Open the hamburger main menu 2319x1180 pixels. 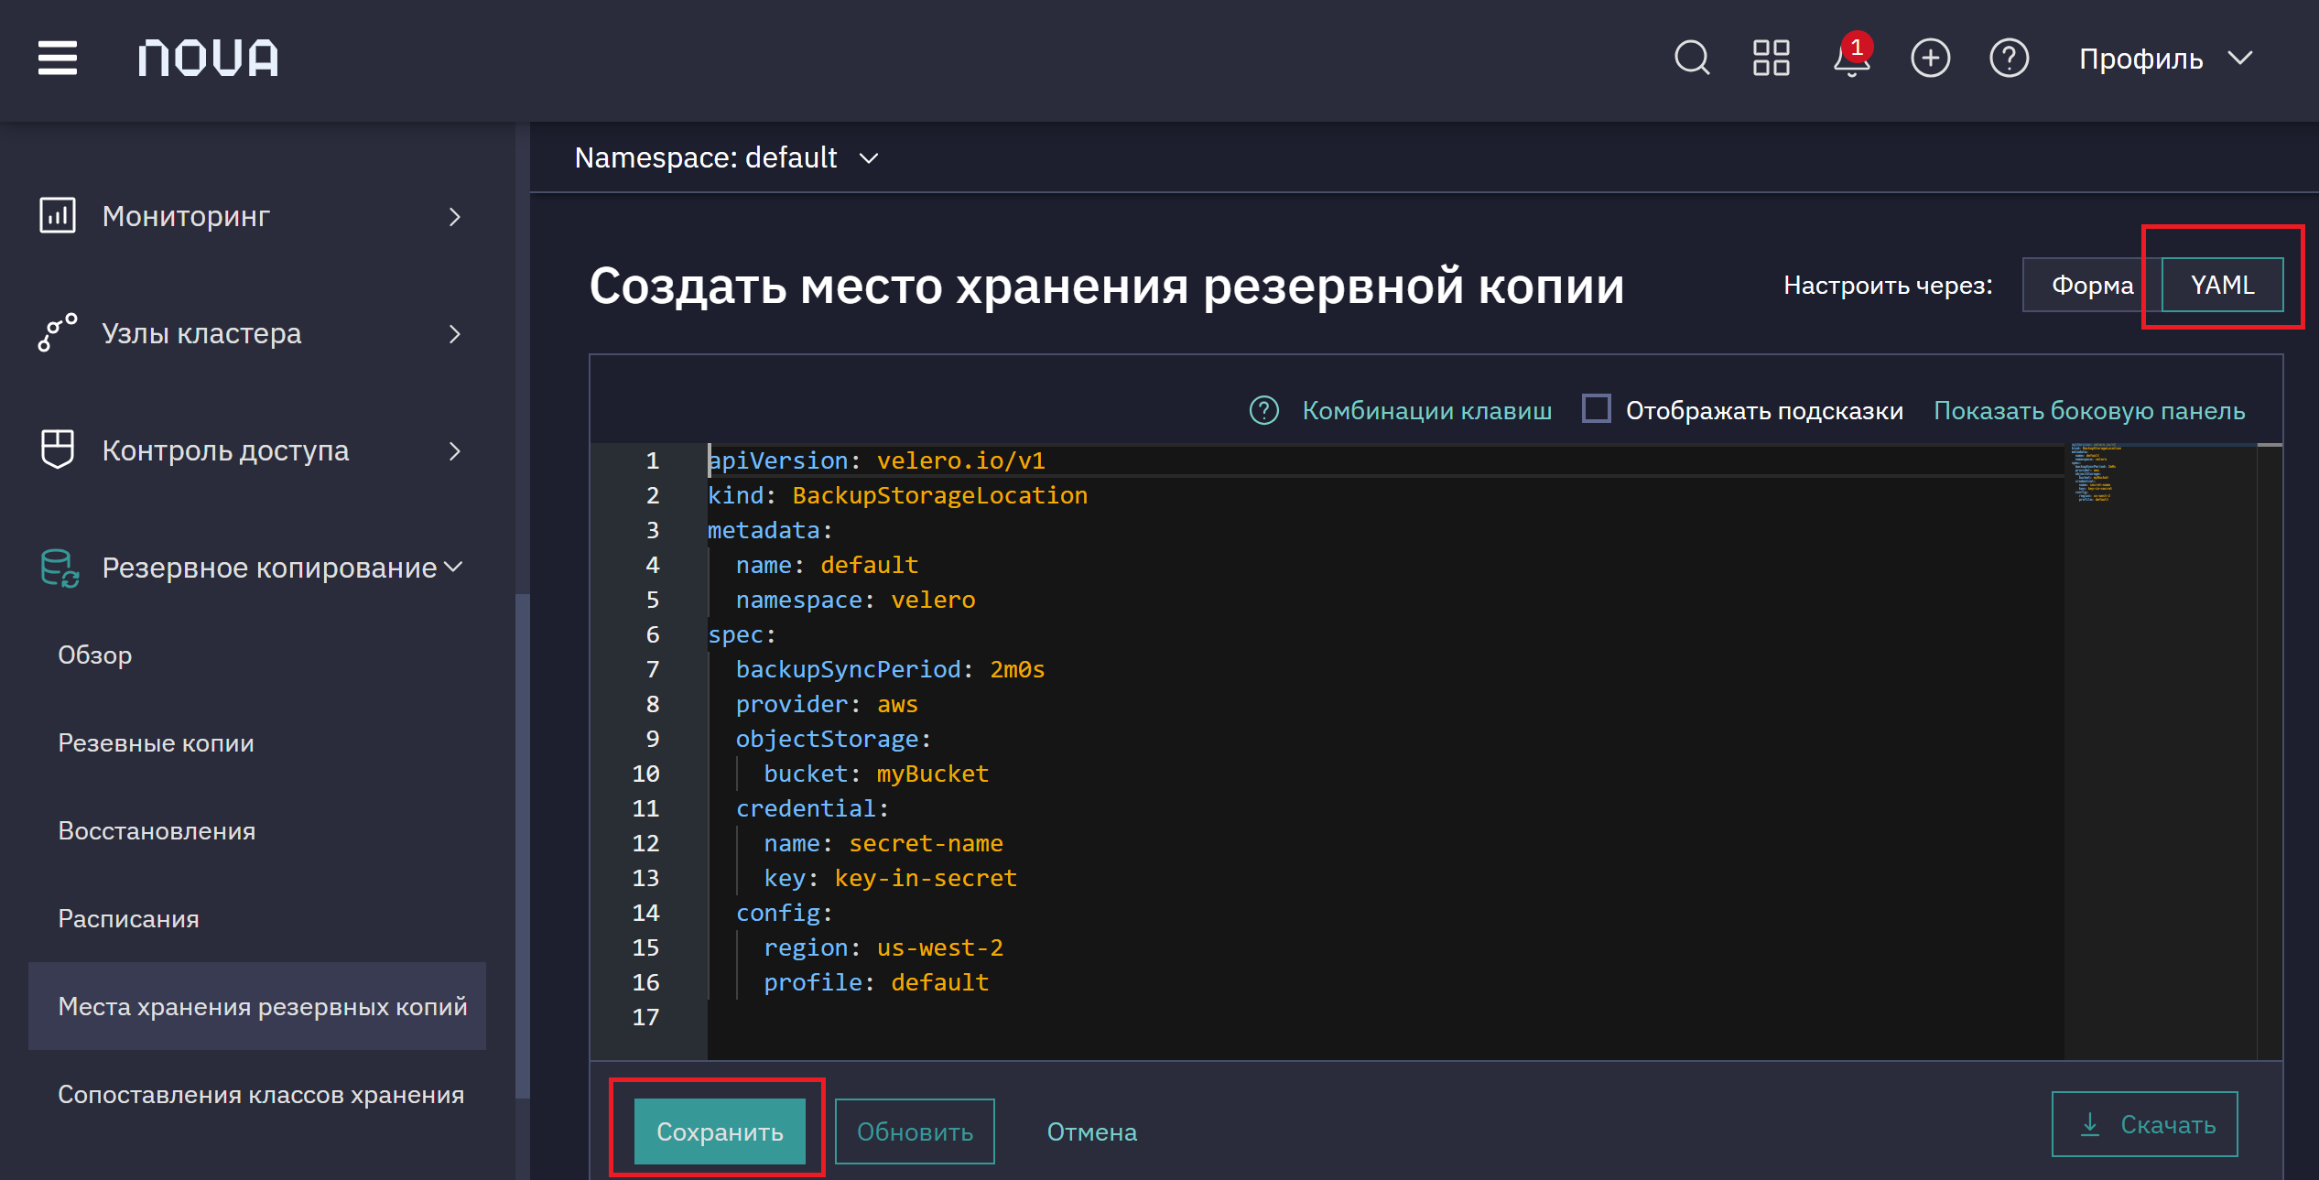[57, 59]
